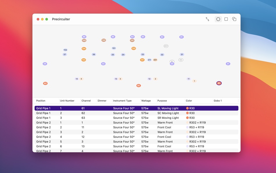Select fixture marker 24 at left
Image resolution: width=276 pixels, height=173 pixels.
pyautogui.click(x=45, y=64)
